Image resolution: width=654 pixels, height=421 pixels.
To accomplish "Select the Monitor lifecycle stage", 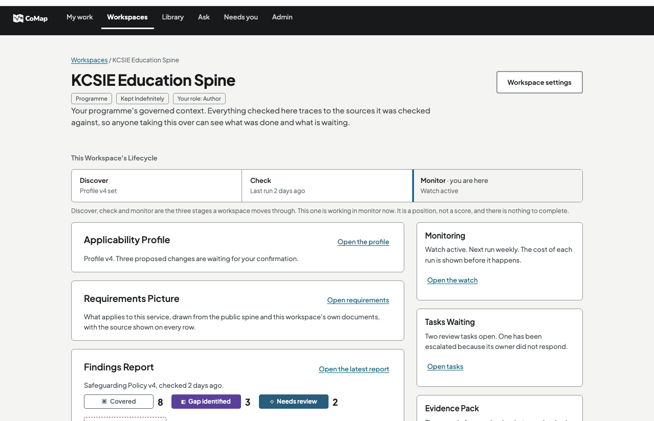I will coord(497,186).
